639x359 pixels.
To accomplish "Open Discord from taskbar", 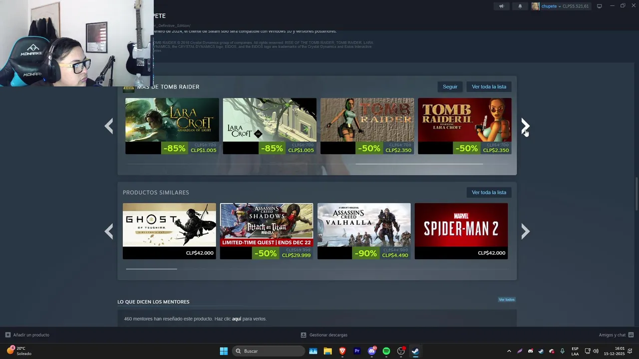I will point(371,351).
